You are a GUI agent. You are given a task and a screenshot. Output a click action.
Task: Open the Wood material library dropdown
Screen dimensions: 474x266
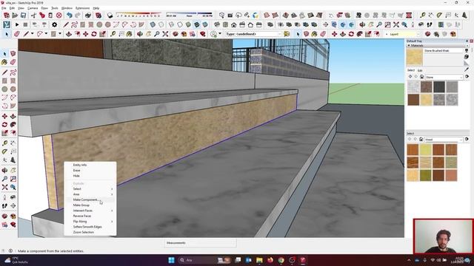444,140
